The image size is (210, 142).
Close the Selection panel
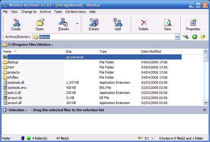(x=204, y=110)
